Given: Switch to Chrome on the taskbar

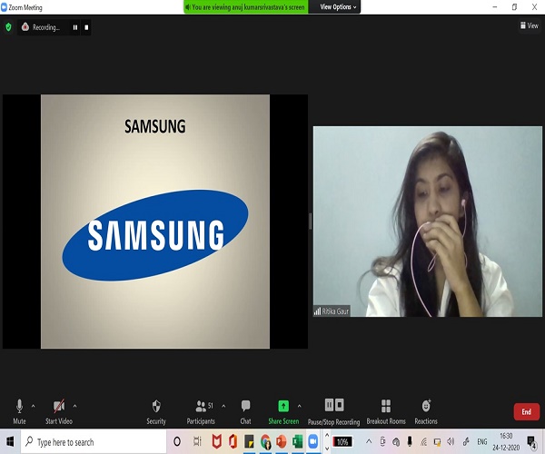Looking at the screenshot, I should coord(265,442).
